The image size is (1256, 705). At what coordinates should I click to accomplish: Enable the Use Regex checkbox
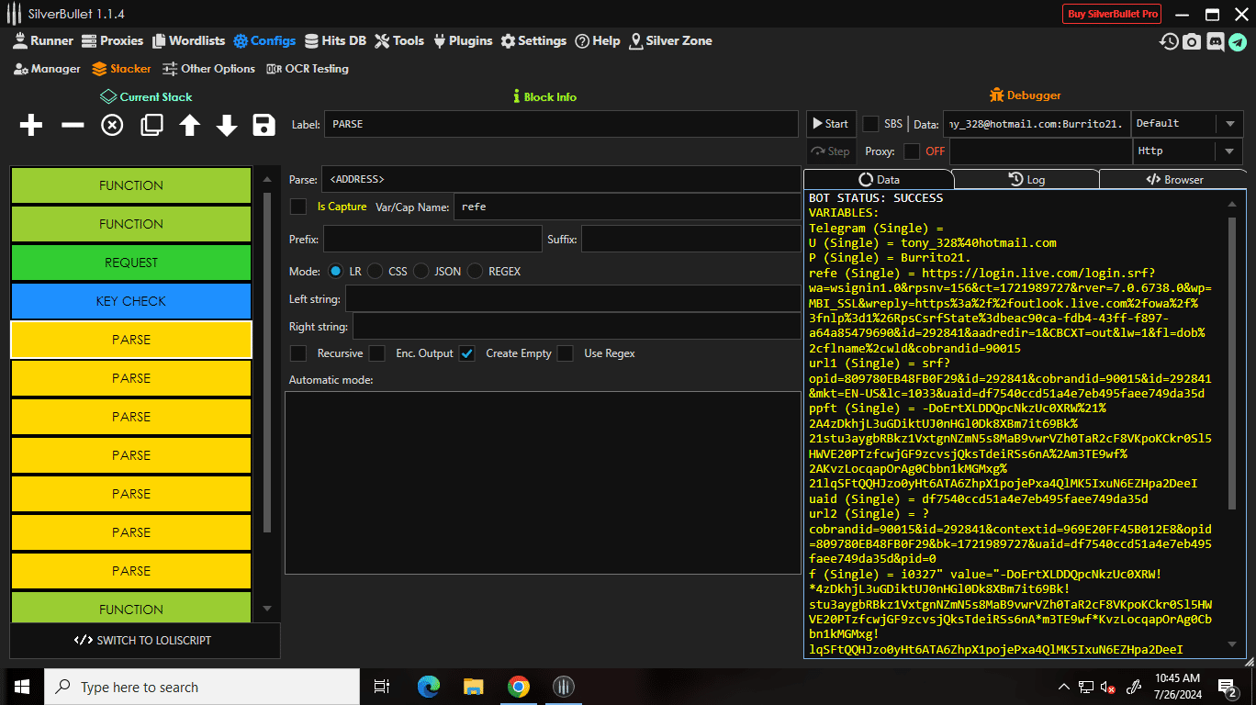[x=566, y=353]
